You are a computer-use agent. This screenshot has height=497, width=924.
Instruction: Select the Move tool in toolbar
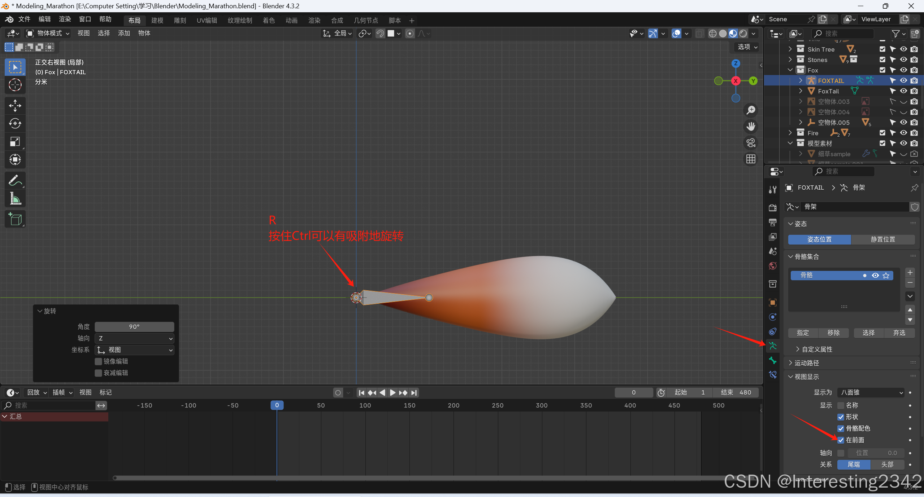pyautogui.click(x=15, y=105)
